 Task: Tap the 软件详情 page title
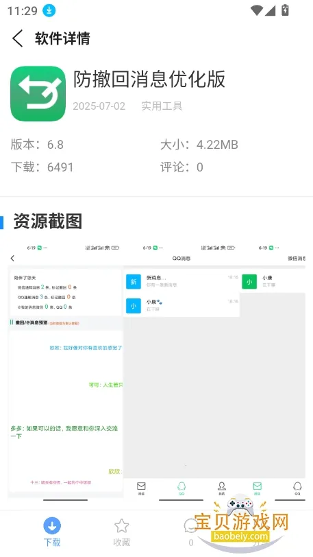pyautogui.click(x=62, y=38)
